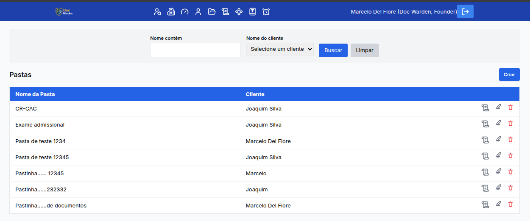Click Criar to create a folder
Screen dimensions: 530x221
point(509,75)
